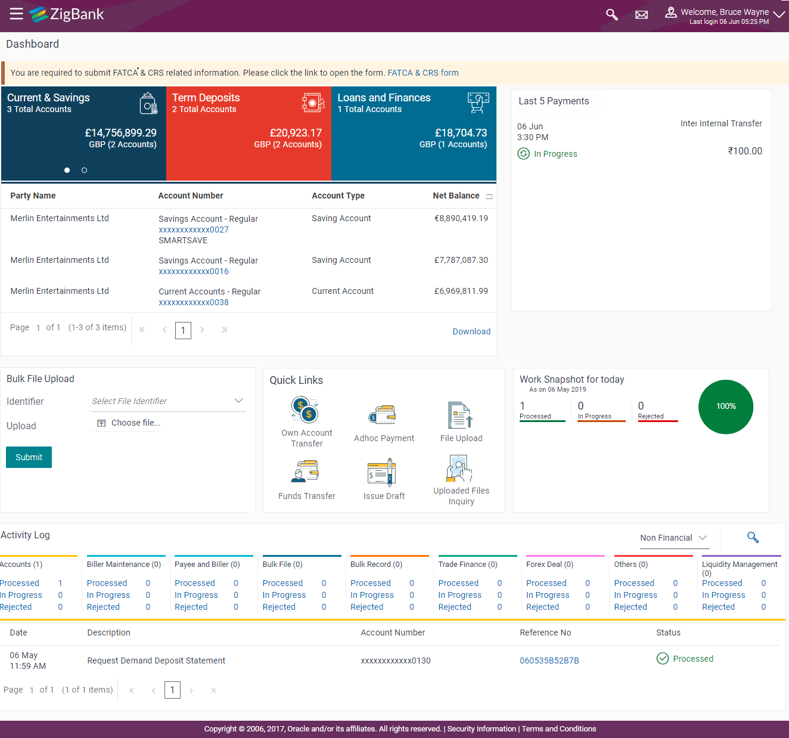Go to previous page of Activity Log
Screen dimensions: 789x738
[154, 690]
